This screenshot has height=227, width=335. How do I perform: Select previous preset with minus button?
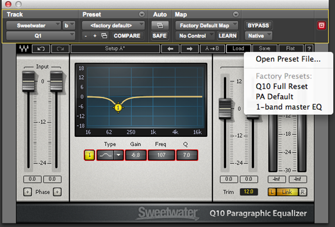(86, 36)
